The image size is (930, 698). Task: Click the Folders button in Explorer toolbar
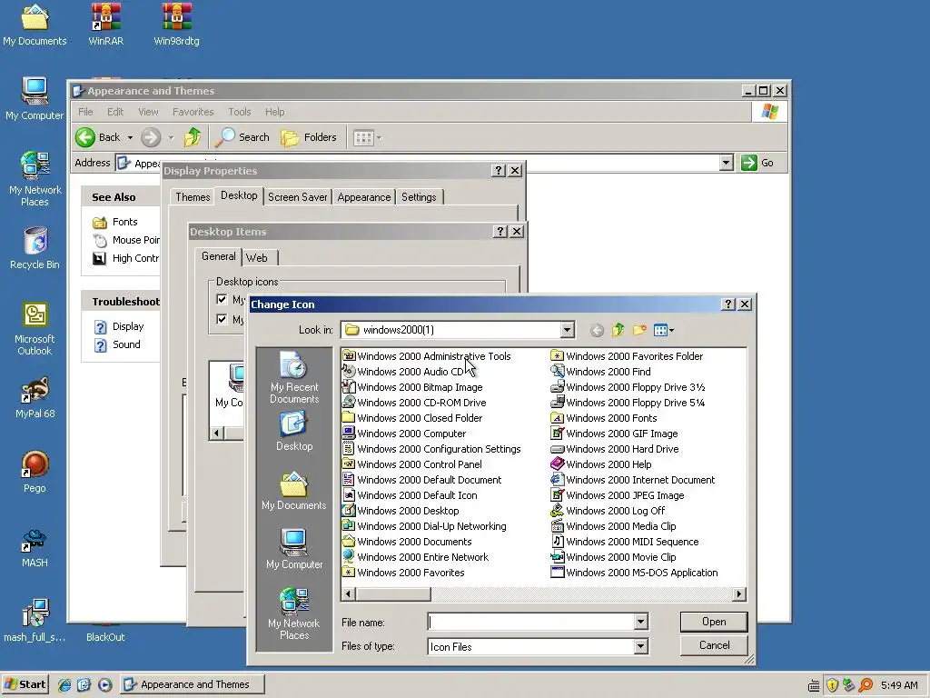tap(309, 138)
